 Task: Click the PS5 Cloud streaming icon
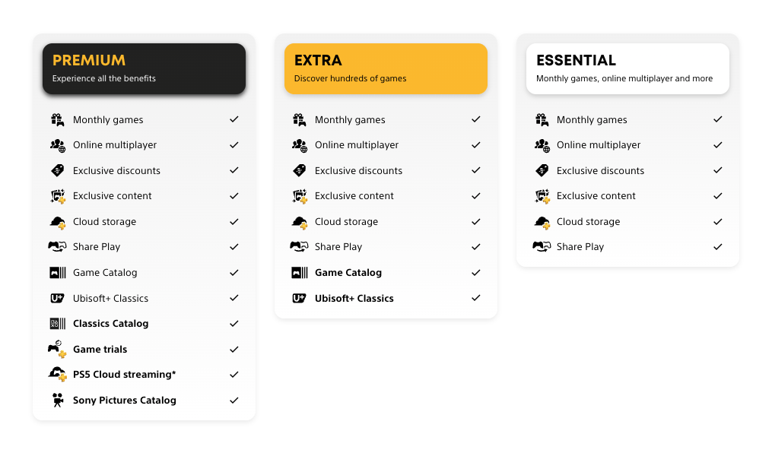point(57,375)
